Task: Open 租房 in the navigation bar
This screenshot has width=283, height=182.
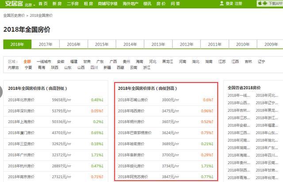Action: (x=88, y=4)
